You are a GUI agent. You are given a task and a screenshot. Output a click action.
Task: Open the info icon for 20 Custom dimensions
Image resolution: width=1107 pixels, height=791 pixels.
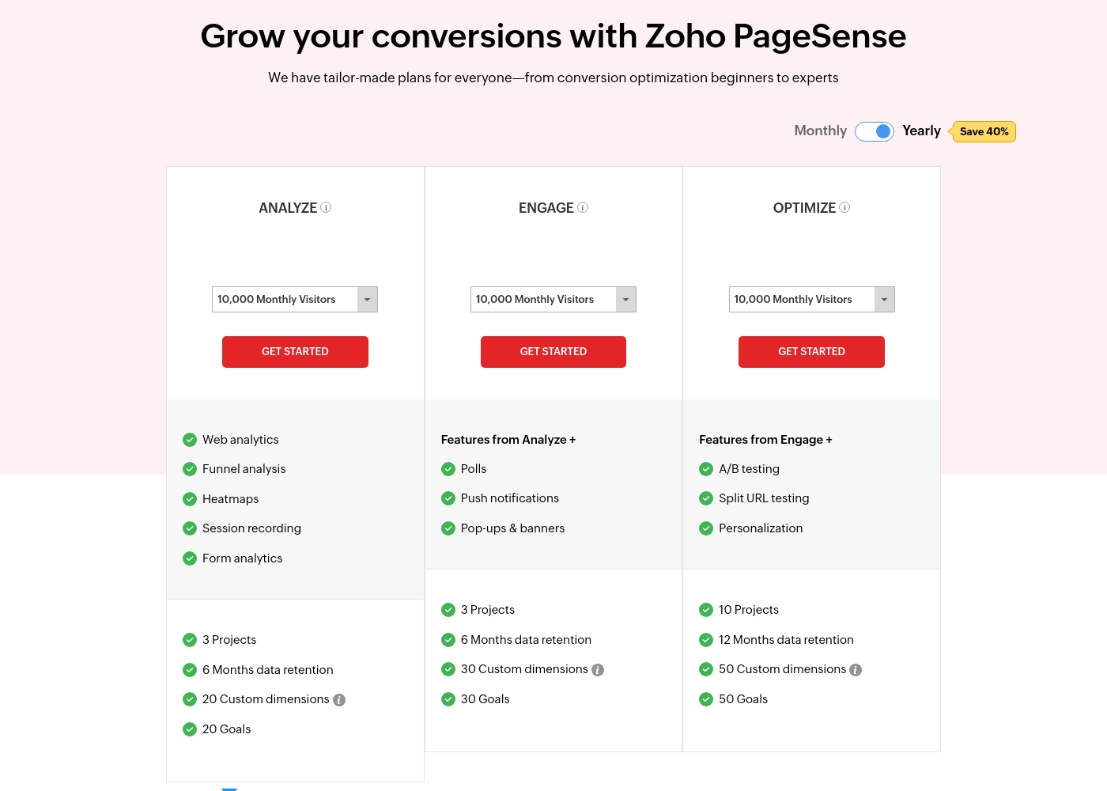339,700
